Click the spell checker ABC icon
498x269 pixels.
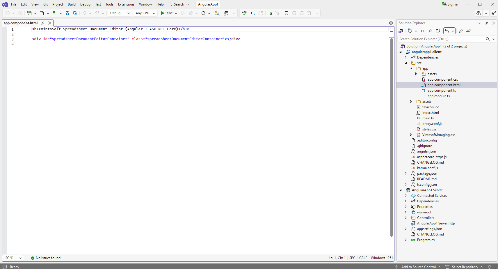(x=244, y=13)
